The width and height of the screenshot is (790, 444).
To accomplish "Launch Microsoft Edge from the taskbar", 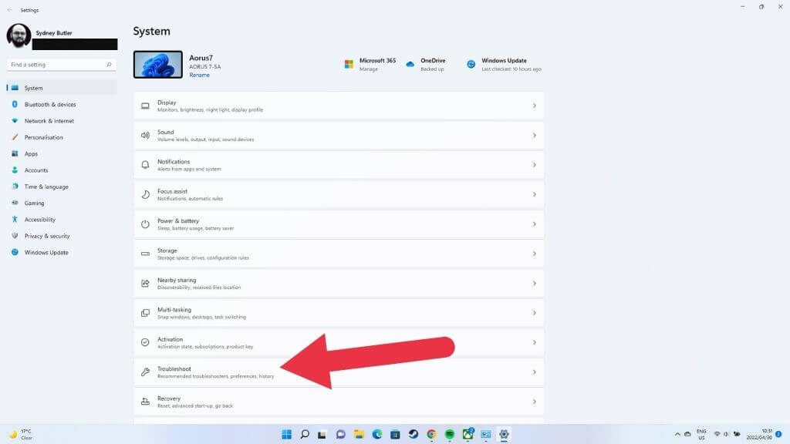I will (x=376, y=434).
